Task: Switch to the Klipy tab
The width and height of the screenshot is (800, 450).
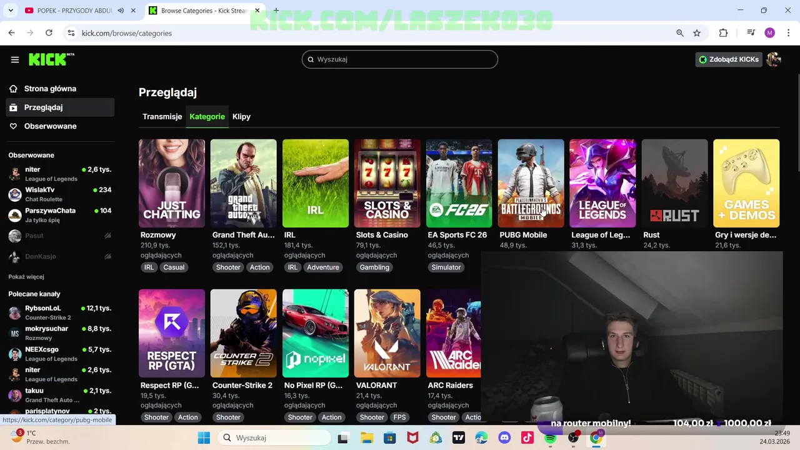Action: pos(241,117)
